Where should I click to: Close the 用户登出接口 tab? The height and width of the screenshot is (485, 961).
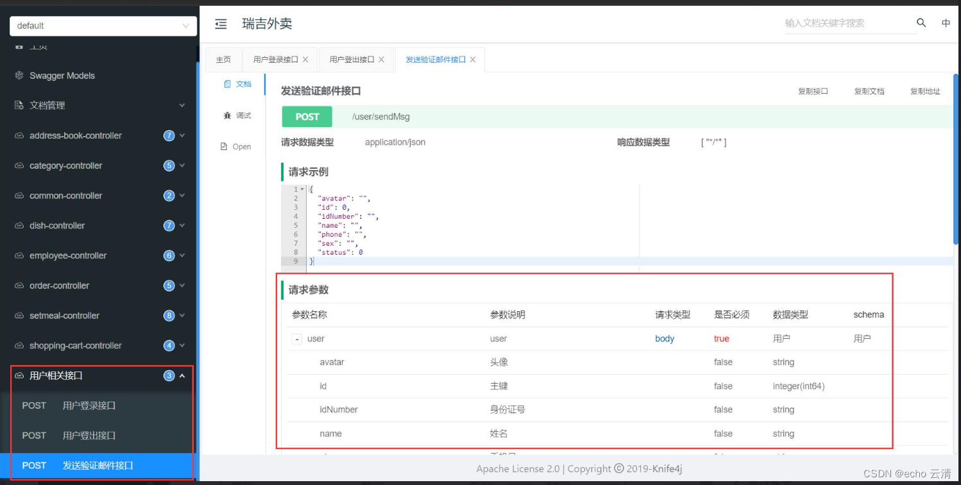click(381, 60)
